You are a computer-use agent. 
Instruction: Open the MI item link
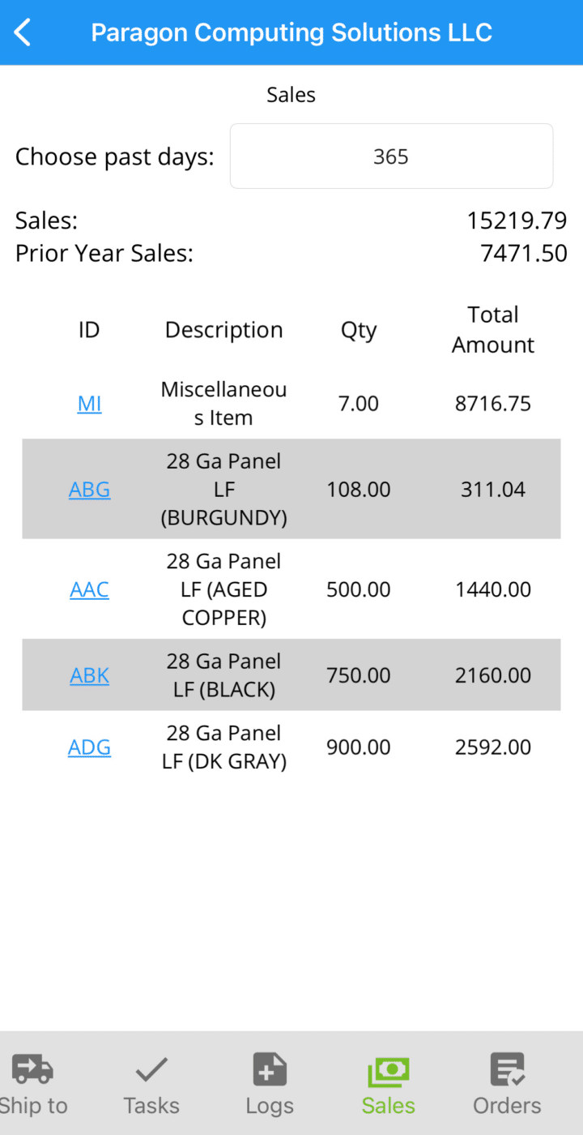click(89, 404)
